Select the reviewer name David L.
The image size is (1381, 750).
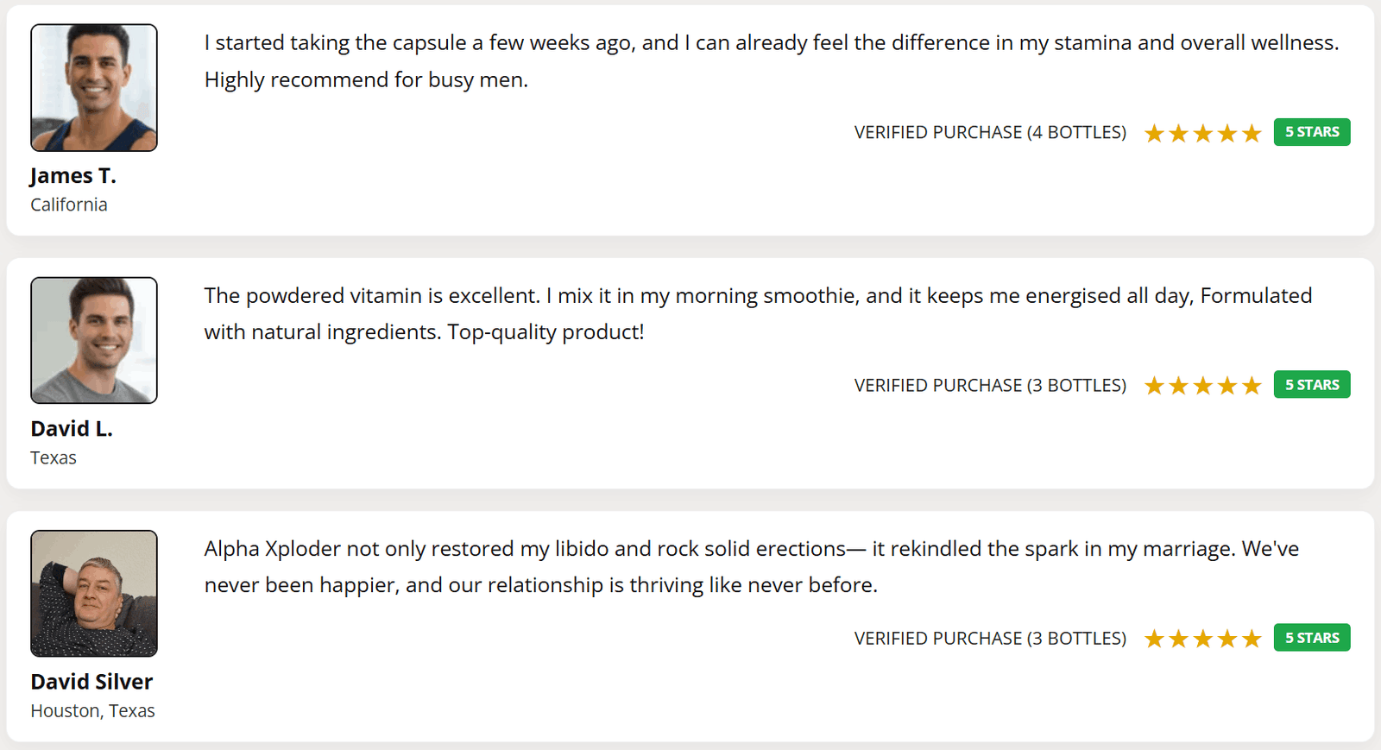pos(72,429)
